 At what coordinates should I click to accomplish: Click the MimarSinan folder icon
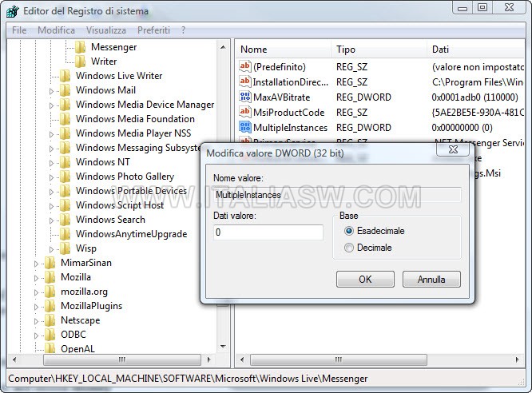coord(50,263)
